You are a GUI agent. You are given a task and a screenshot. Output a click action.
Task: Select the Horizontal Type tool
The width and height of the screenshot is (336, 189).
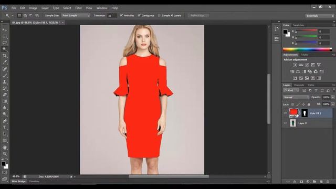pyautogui.click(x=5, y=128)
